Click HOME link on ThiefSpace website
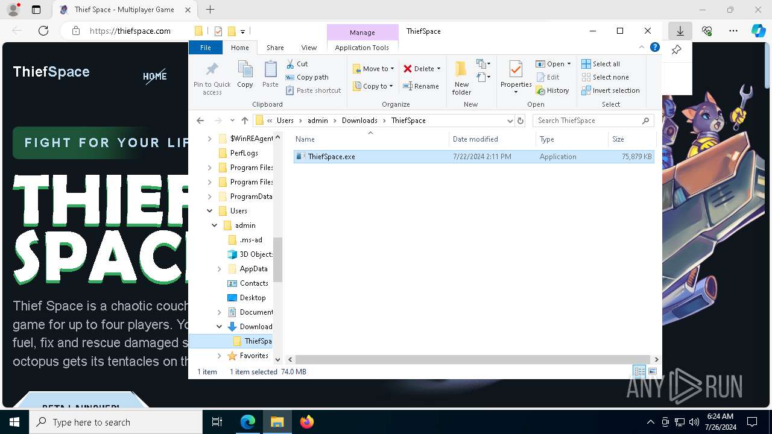Screen dimensions: 772x434 tap(155, 76)
